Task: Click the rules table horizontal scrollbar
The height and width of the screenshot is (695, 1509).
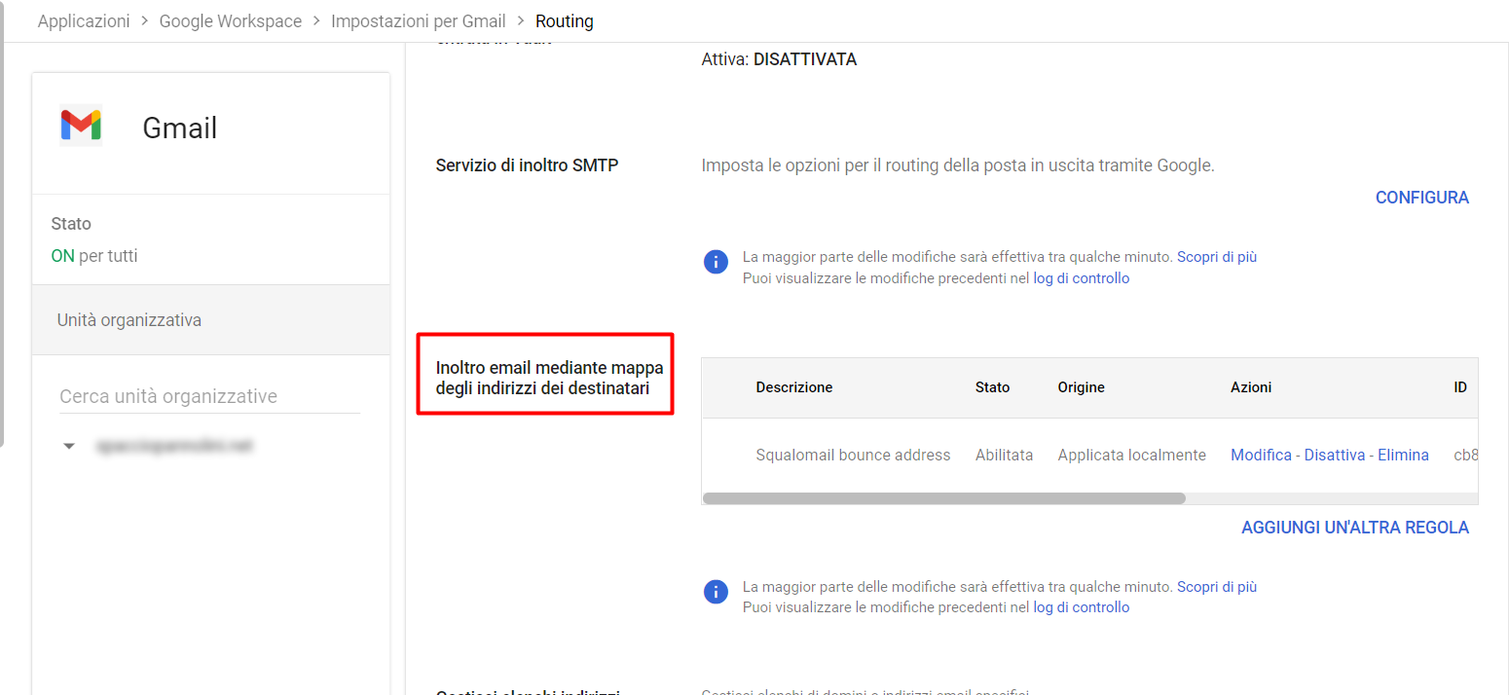Action: tap(943, 498)
